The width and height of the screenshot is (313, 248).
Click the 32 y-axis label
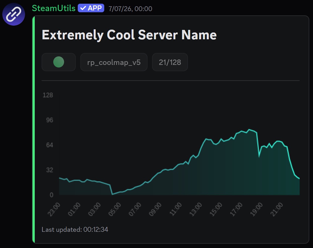50,170
